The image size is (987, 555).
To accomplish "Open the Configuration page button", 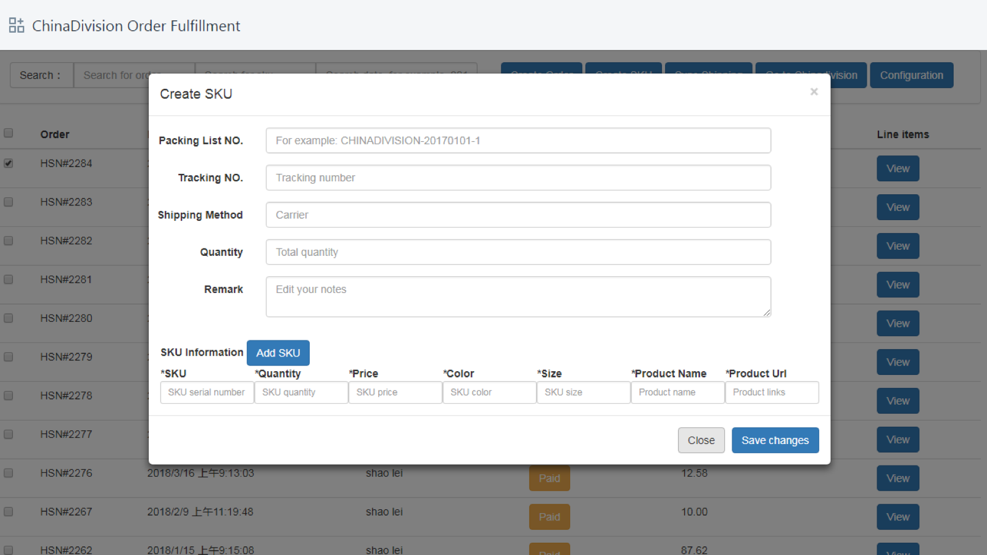I will [911, 75].
